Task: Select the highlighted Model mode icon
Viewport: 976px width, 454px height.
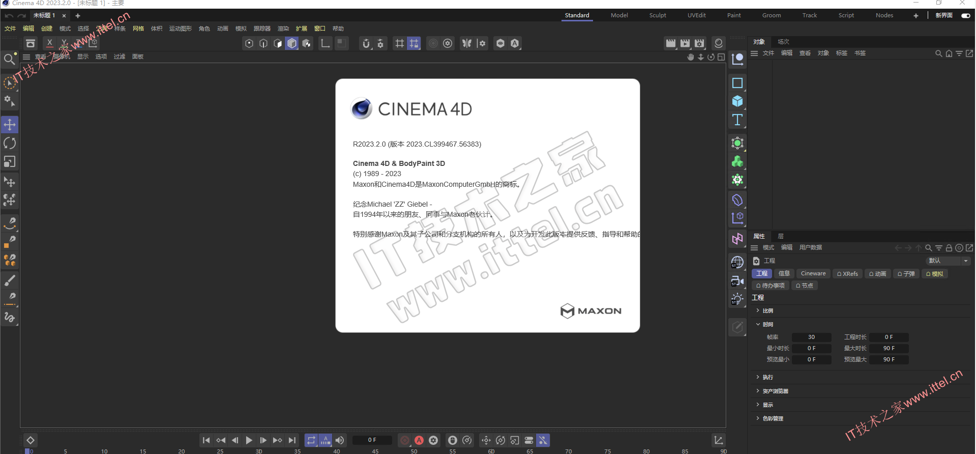Action: pos(292,43)
